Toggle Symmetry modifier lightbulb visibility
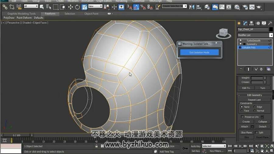274x154 pixels. click(x=241, y=44)
